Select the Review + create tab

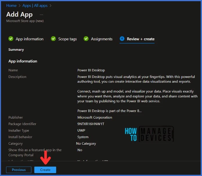[140, 39]
